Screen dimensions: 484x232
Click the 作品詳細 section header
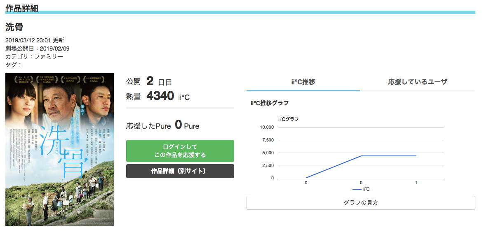(21, 8)
